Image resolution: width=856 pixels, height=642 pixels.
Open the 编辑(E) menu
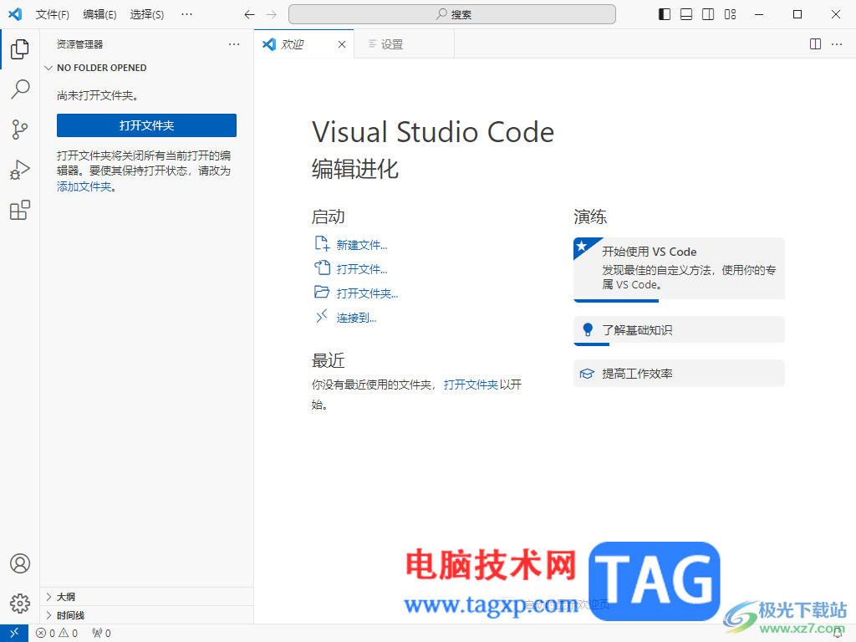point(100,15)
